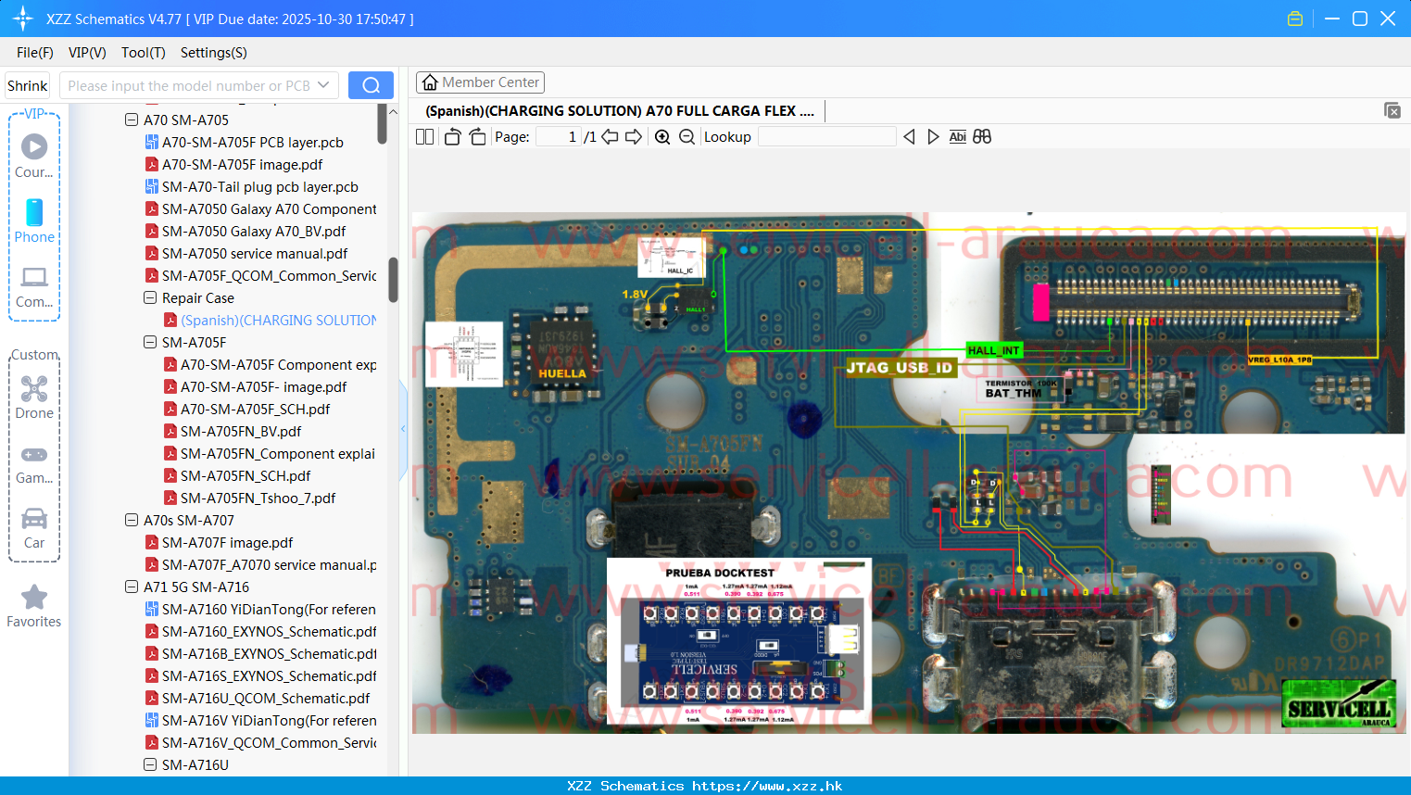Viewport: 1411px width, 795px height.
Task: Select the CHARGING SOLUTION document tab
Action: (620, 110)
